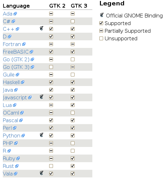Click the Official GNOME Binding legend icon
This screenshot has width=165, height=179.
coord(102,15)
